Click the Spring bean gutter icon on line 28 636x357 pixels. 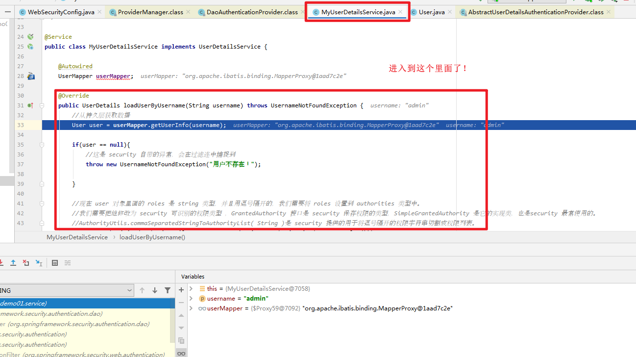[30, 76]
